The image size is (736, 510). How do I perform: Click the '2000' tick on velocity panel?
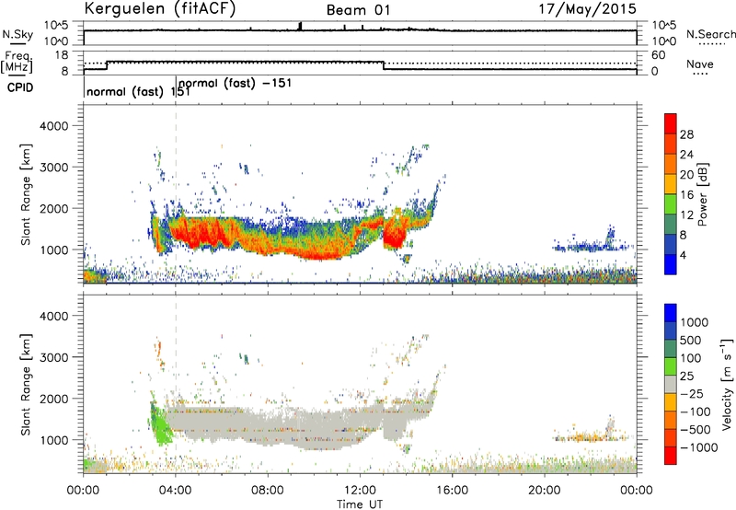(x=53, y=399)
